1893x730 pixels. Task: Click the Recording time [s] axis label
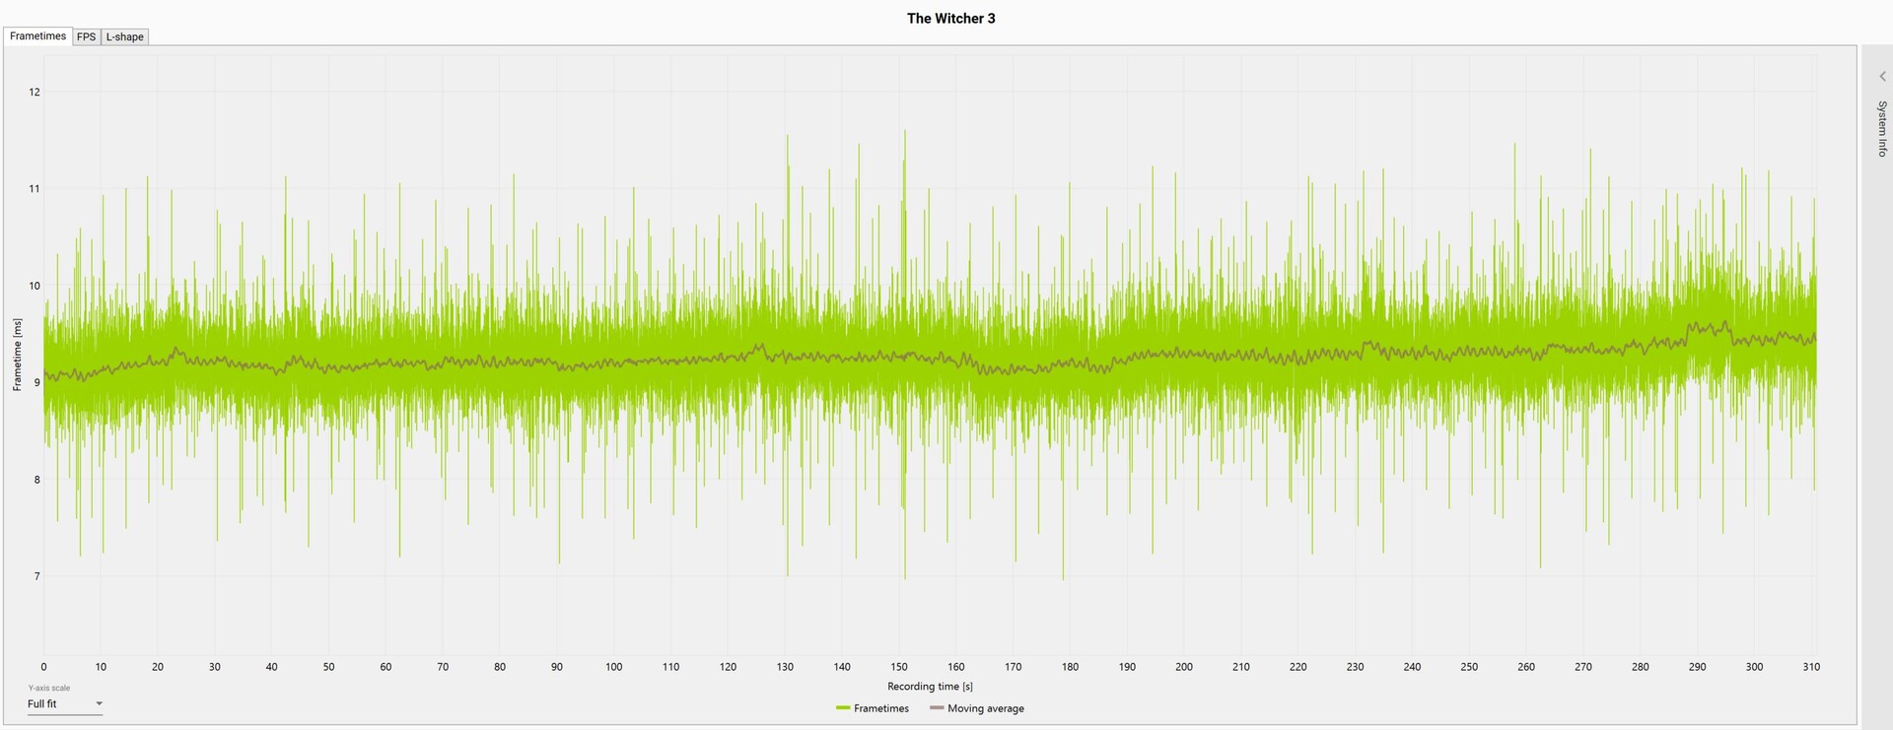(x=930, y=687)
